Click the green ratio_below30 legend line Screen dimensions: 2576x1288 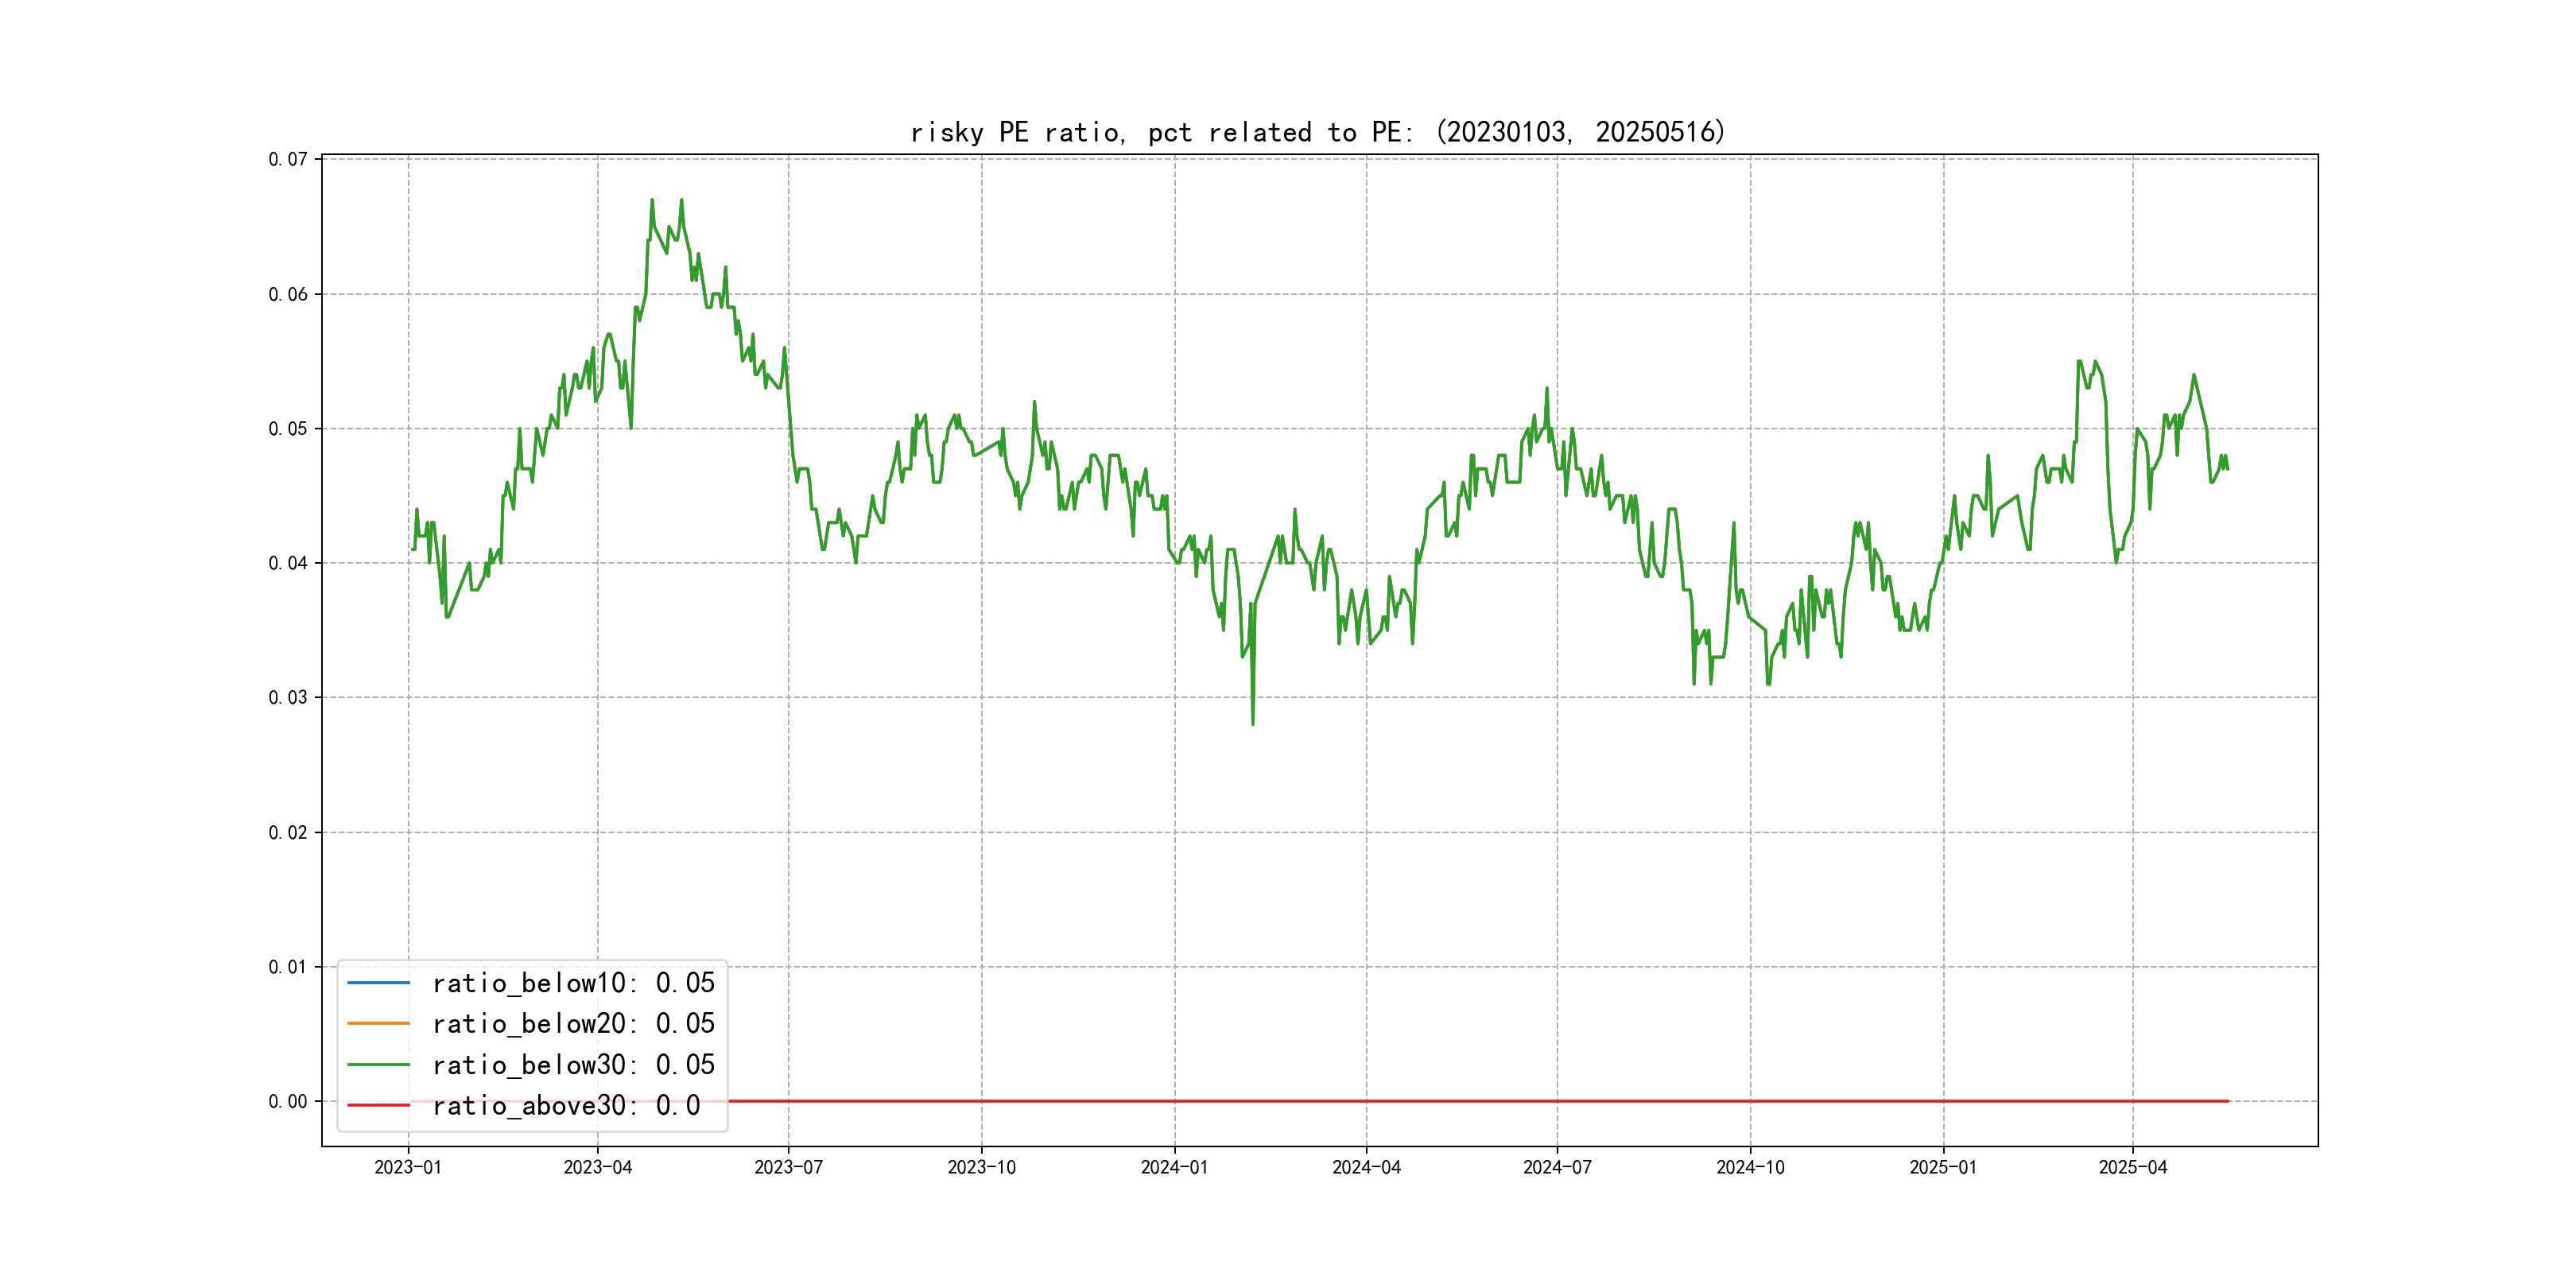[378, 1065]
